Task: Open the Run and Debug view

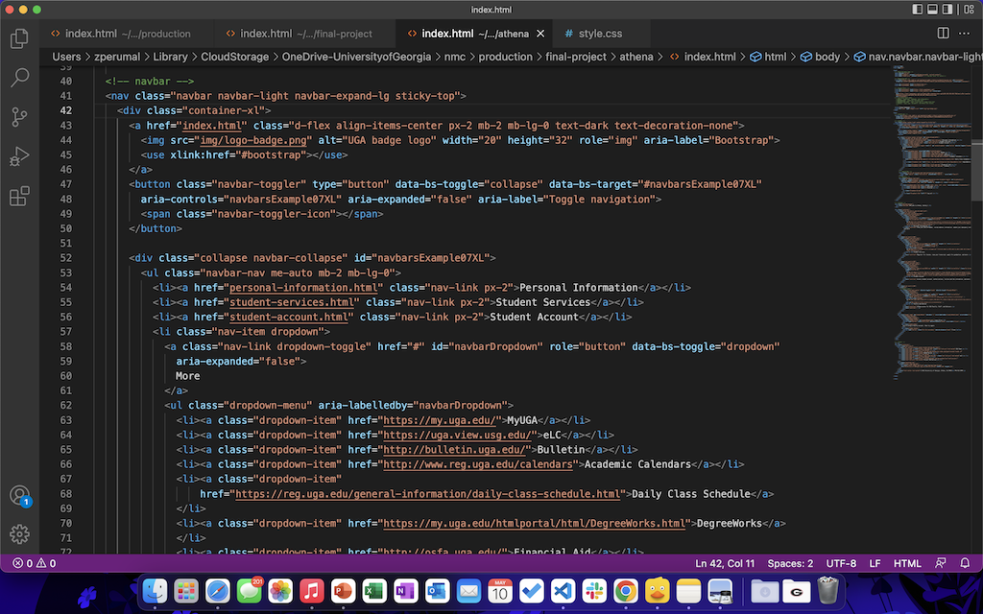Action: point(19,156)
